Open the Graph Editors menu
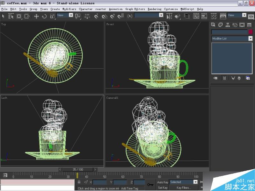This screenshot has width=255, height=191. click(135, 9)
